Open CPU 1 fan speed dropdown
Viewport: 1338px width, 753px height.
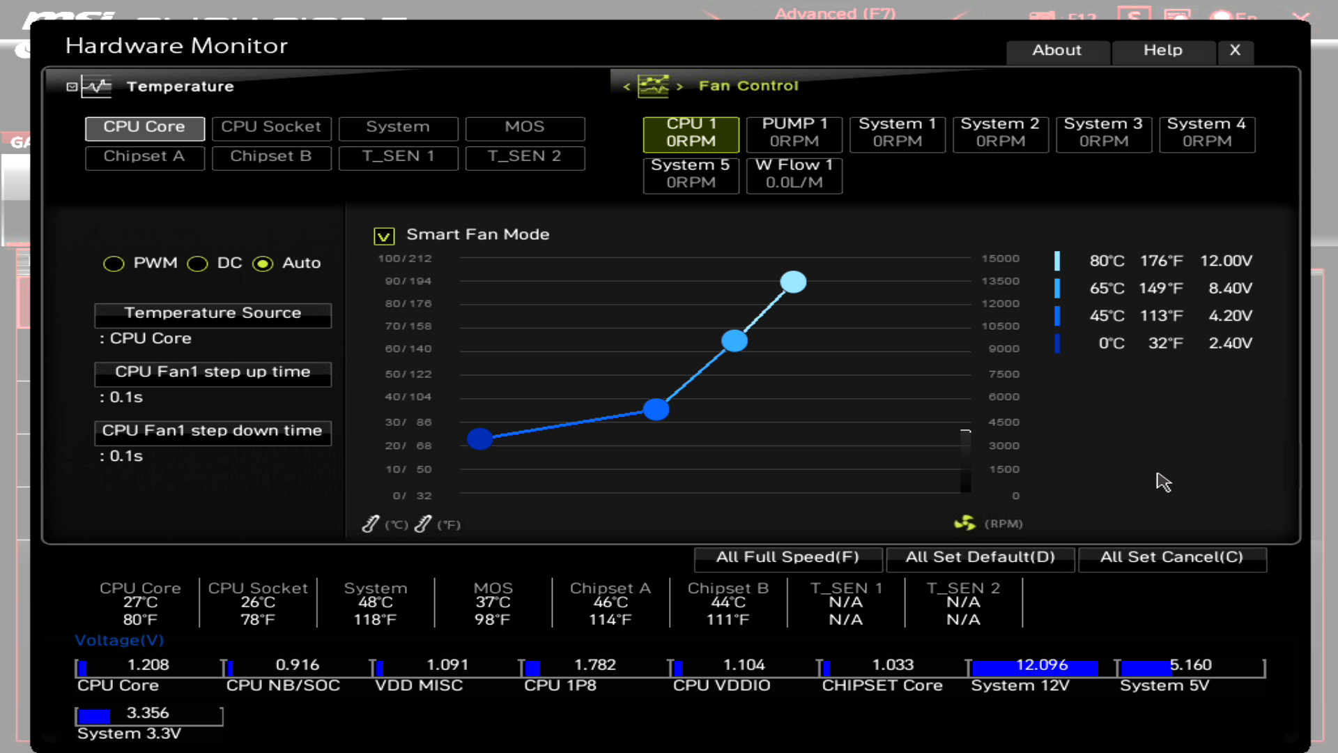(x=691, y=132)
